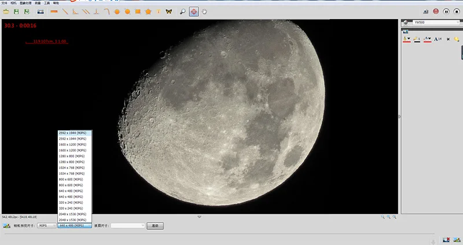Expand the line color dropdown arrow
Image resolution: width=463 pixels, height=245 pixels.
pos(409,39)
